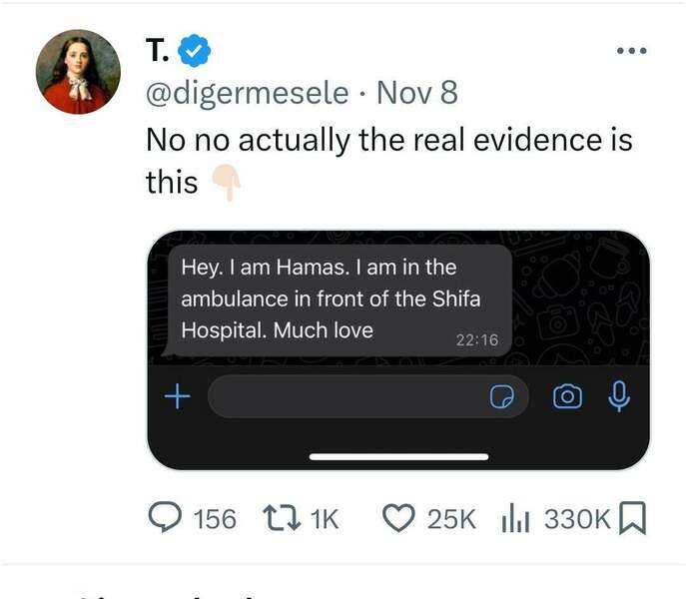The height and width of the screenshot is (599, 686).
Task: Click the display name T.
Action: click(x=158, y=49)
